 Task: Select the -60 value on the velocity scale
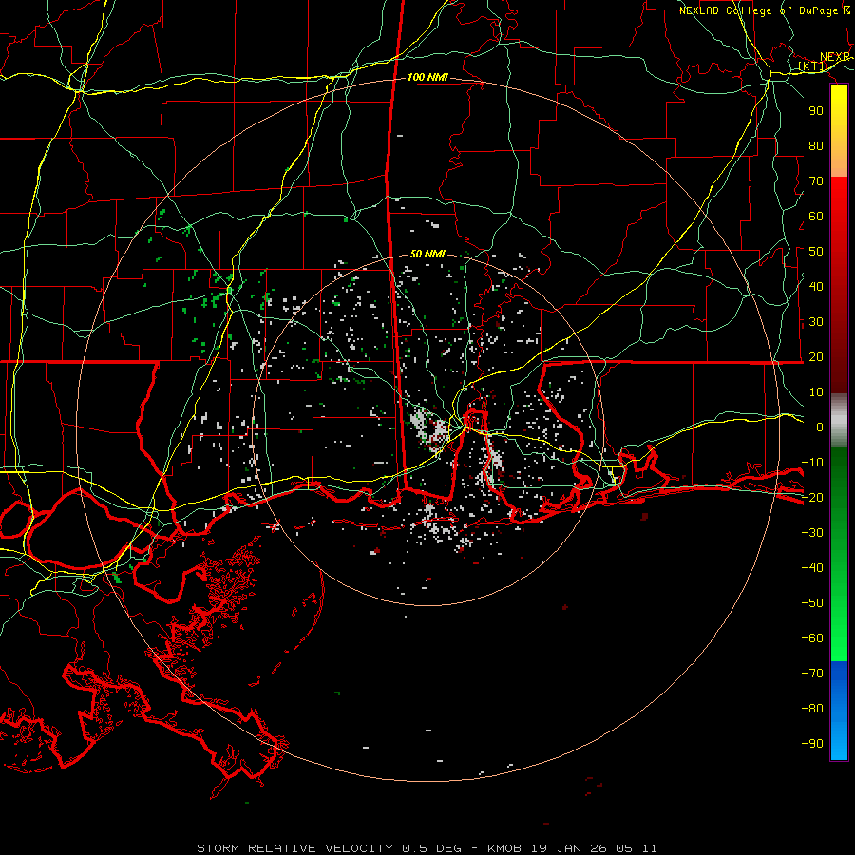tap(812, 638)
